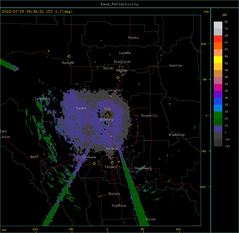Click the dBZ legend heading
The height and width of the screenshot is (233, 239).
pos(225,15)
